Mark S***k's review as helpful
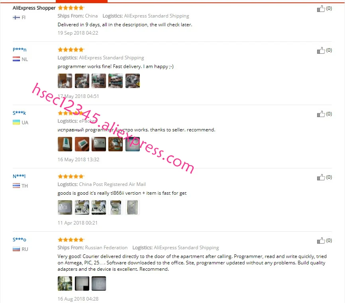Image resolution: width=345 pixels, height=303 pixels. coord(321,114)
